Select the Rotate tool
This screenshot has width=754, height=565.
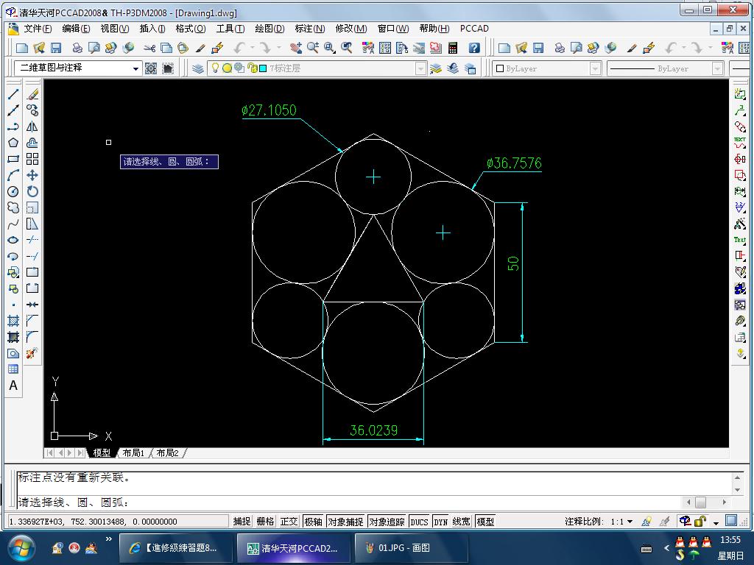[x=32, y=192]
